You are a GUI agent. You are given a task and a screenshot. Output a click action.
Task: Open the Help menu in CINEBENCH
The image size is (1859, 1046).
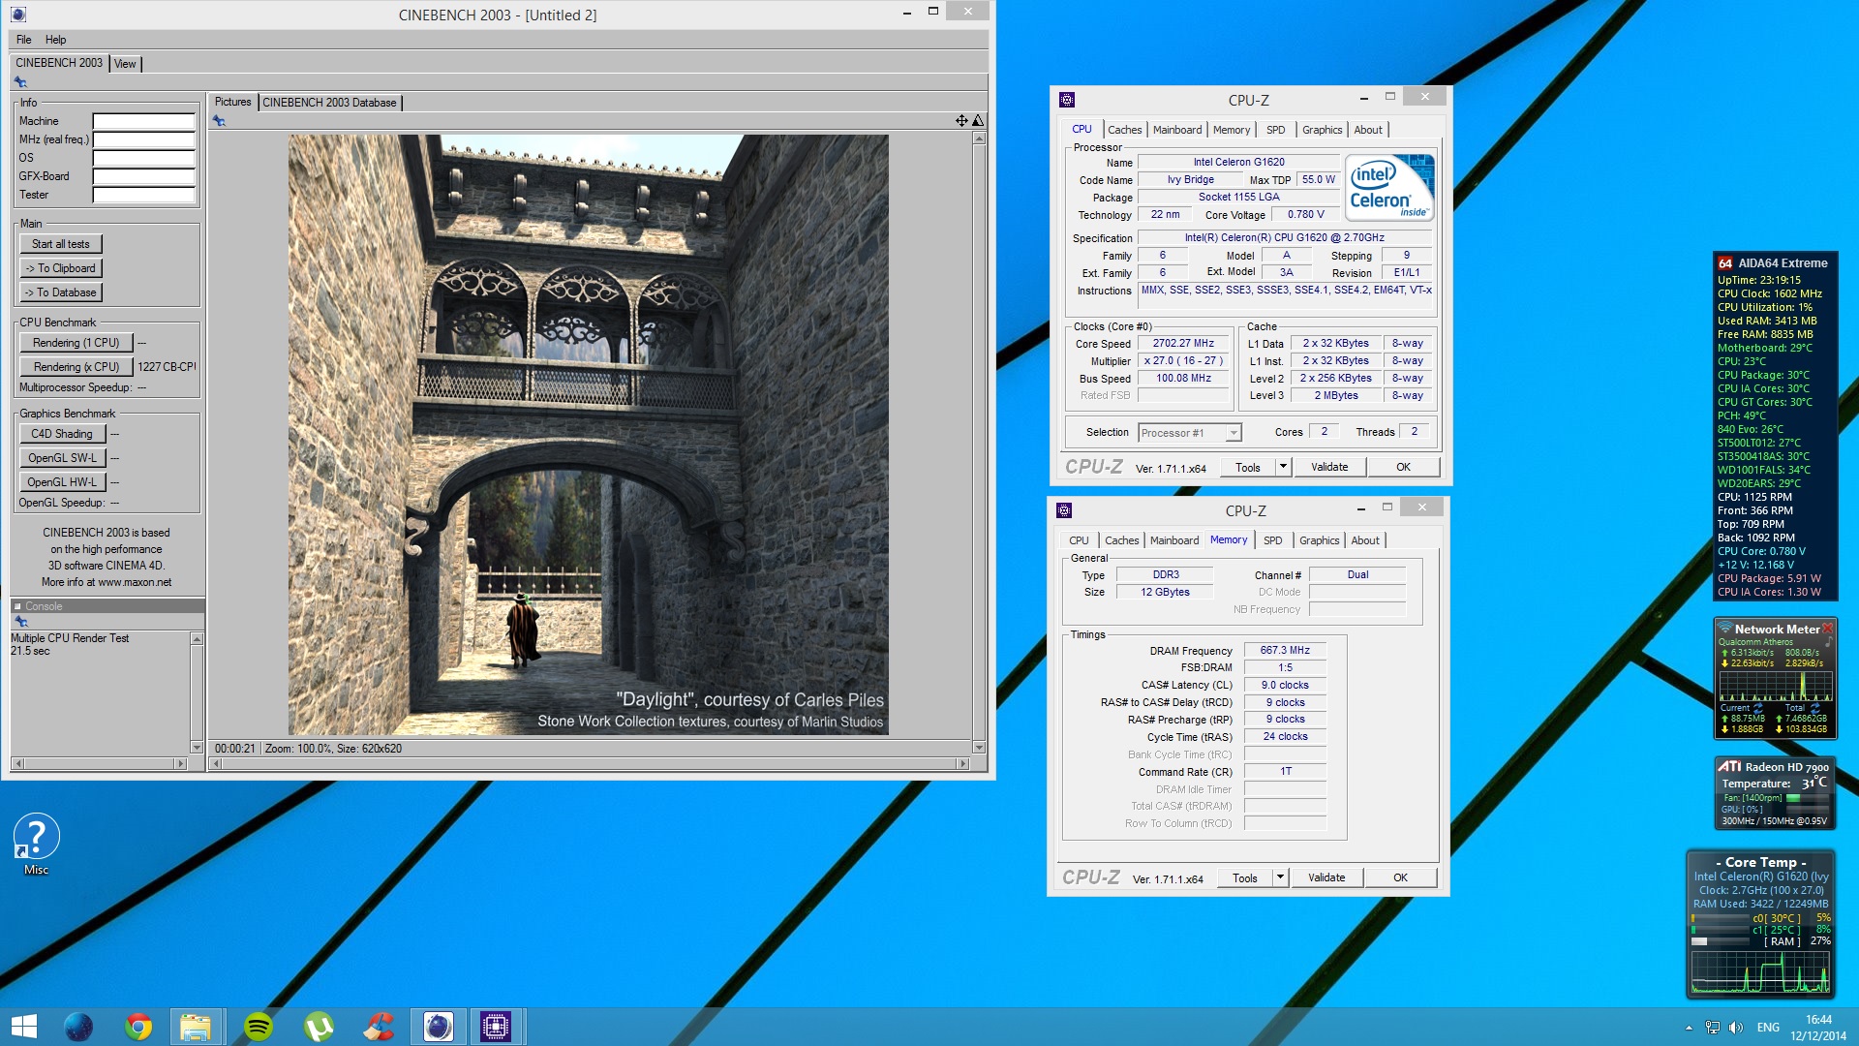point(56,40)
